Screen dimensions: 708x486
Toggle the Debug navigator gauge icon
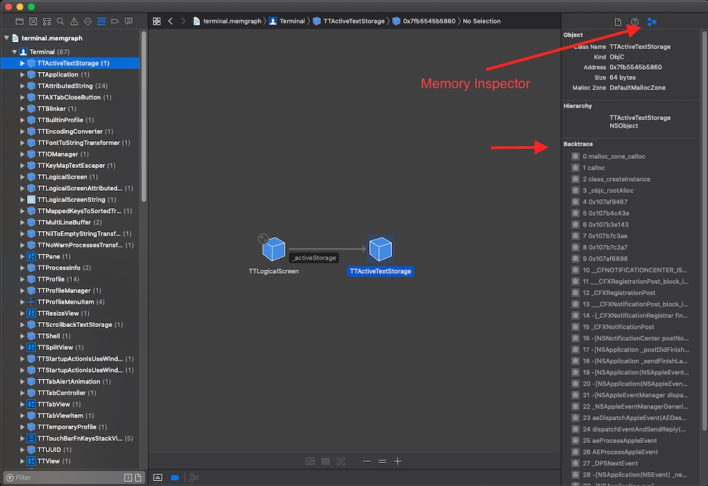click(x=99, y=21)
